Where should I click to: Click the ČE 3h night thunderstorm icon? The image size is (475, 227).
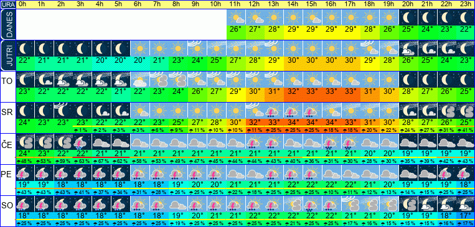[83, 142]
